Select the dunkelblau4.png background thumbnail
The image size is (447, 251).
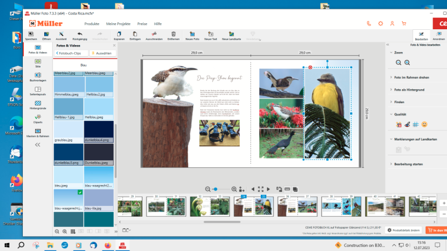tap(99, 131)
